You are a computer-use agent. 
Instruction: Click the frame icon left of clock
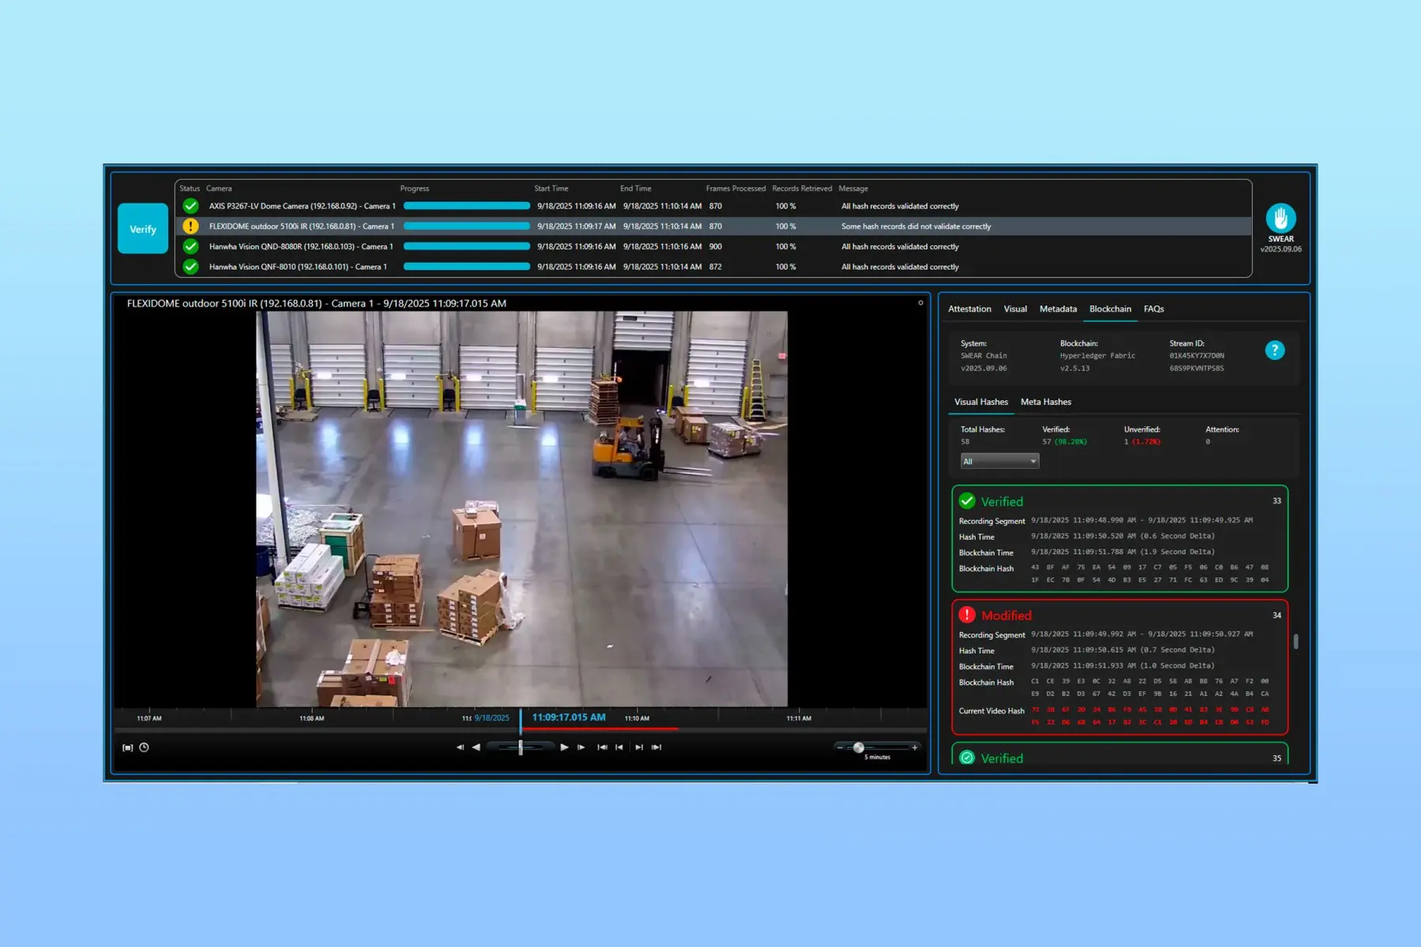(127, 747)
